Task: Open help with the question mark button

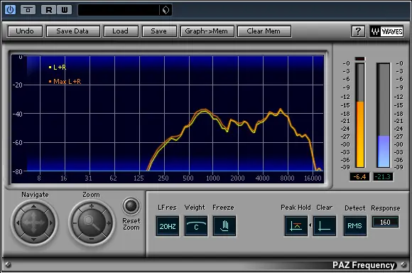Action: click(x=358, y=31)
